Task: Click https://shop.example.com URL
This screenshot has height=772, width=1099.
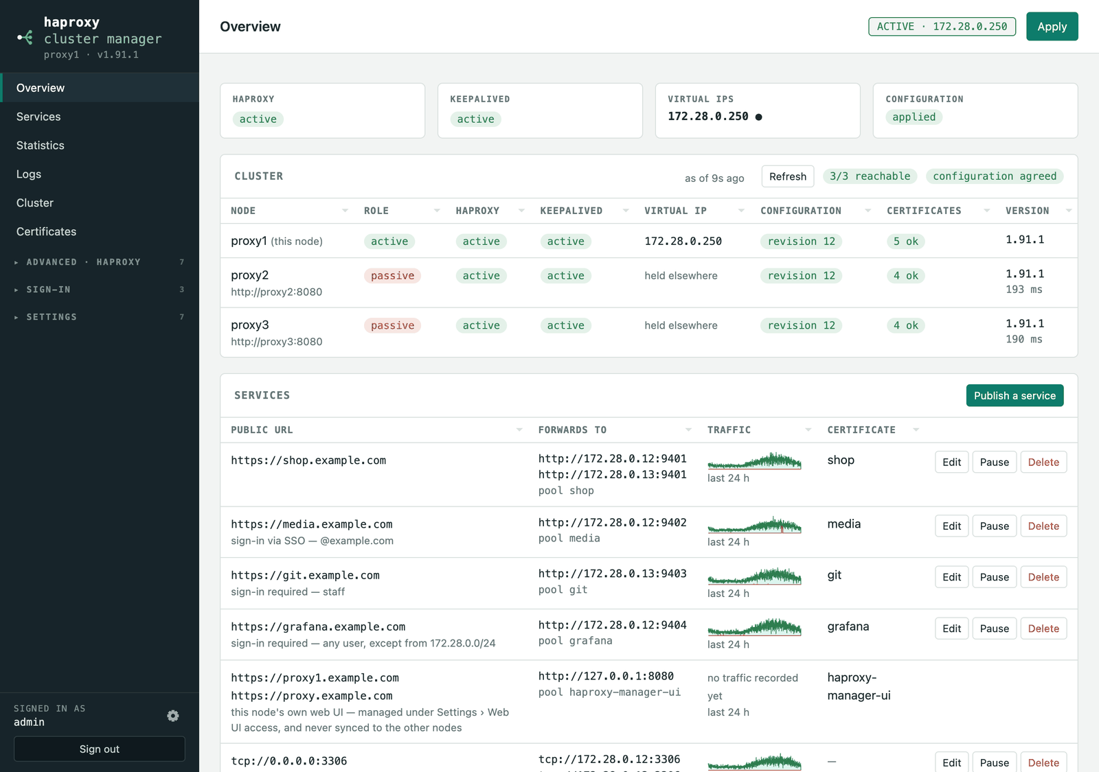Action: (308, 460)
